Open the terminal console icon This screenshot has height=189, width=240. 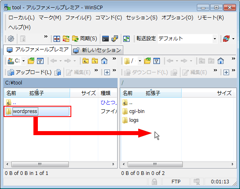pos(106,39)
